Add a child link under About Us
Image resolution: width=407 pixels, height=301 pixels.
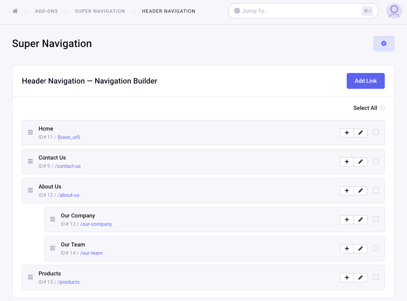pos(347,191)
